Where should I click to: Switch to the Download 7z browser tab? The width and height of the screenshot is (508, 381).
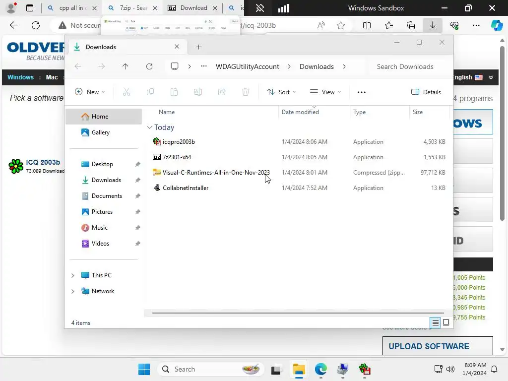click(x=192, y=8)
